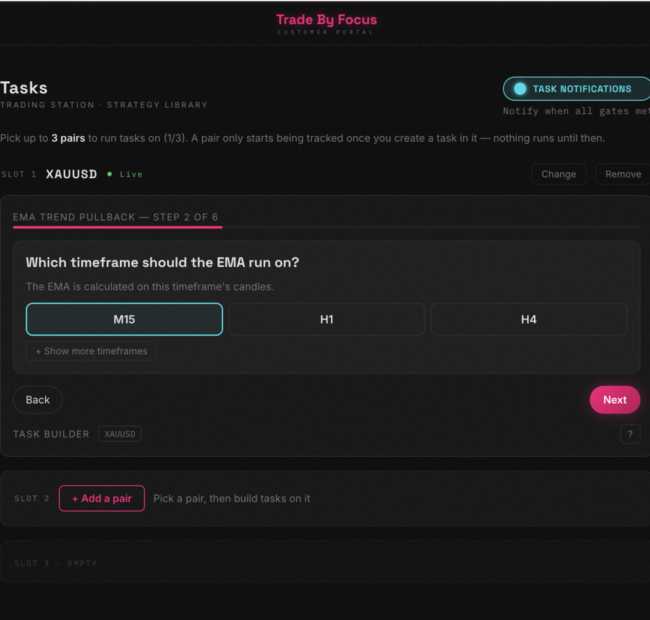Click the 'EMA TREND PULLBACK — STEP 2 OF 6' label
The height and width of the screenshot is (620, 650).
(116, 217)
